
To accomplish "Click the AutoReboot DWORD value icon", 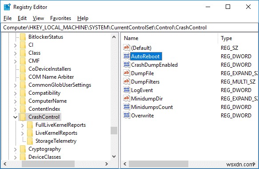I will tap(127, 56).
